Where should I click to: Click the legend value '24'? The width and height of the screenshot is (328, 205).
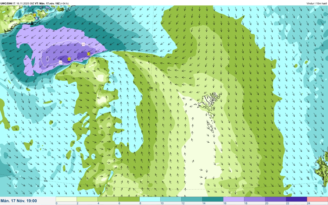click(309, 203)
